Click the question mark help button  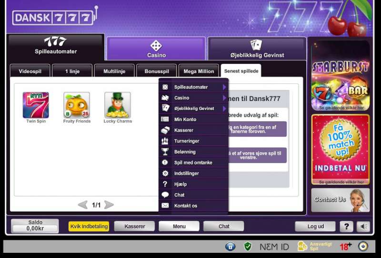(346, 227)
